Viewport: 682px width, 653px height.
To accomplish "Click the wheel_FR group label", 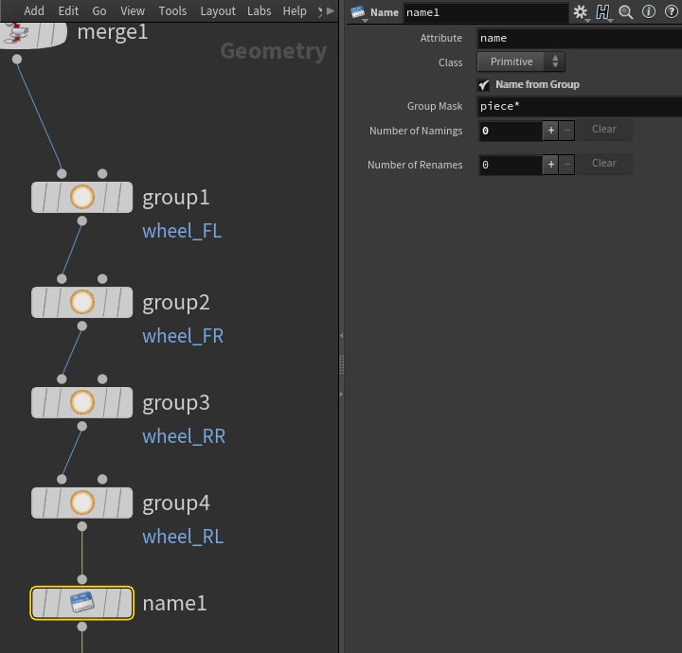I will pyautogui.click(x=183, y=336).
